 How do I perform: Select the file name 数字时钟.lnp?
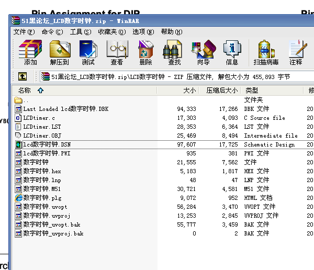click(x=42, y=180)
